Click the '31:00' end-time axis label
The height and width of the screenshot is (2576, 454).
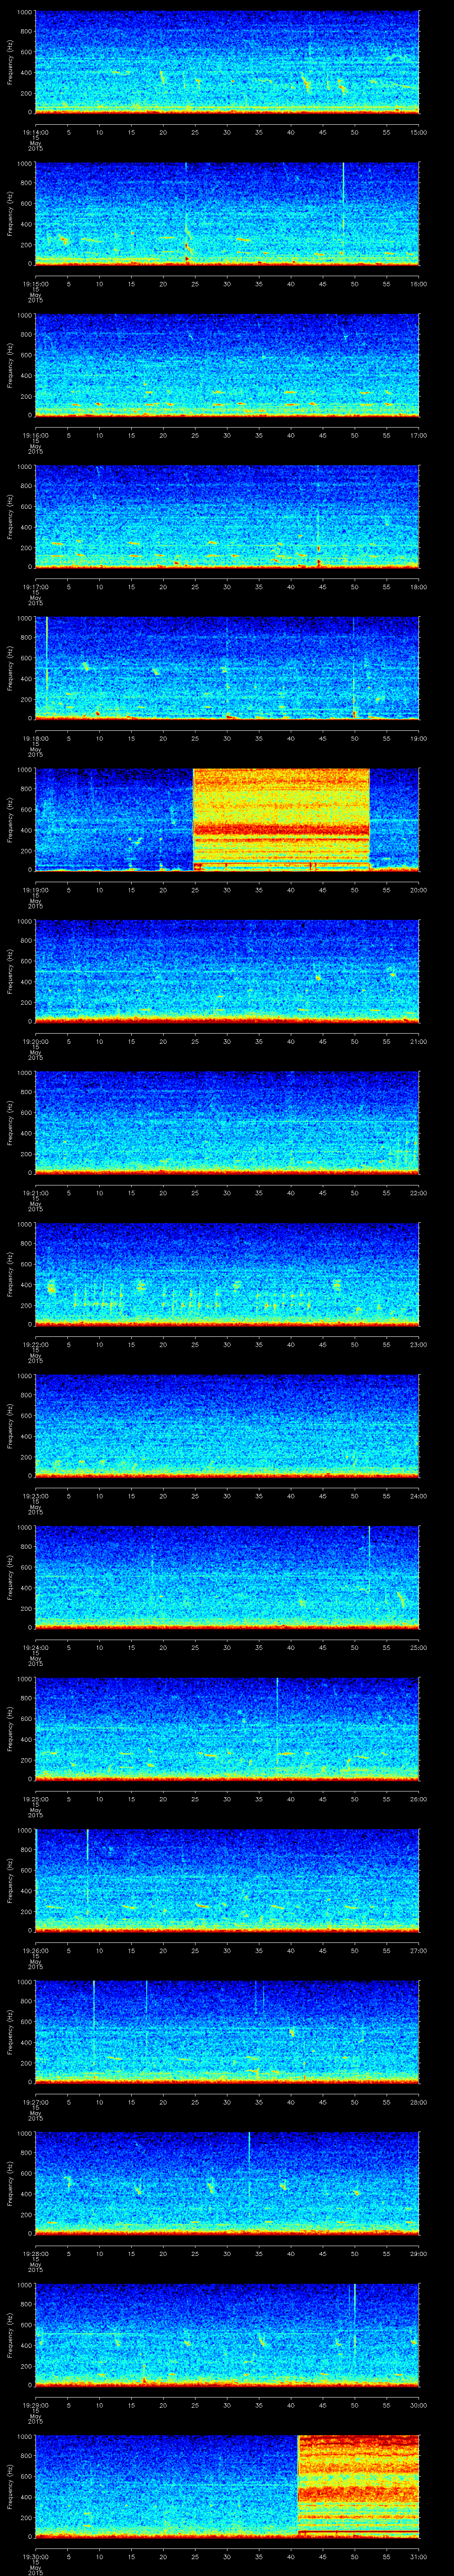point(418,2556)
